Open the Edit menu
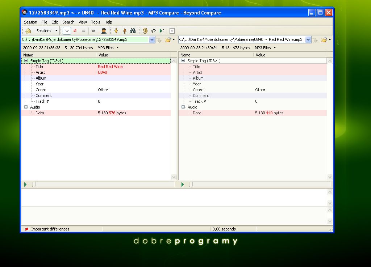Viewport: 371px width, 267px height. click(55, 22)
